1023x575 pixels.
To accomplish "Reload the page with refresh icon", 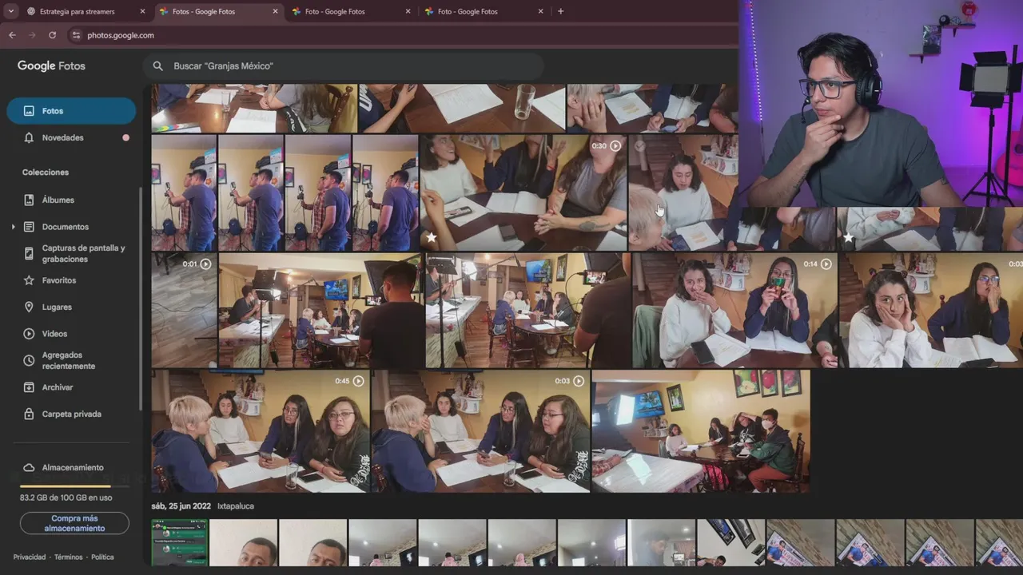I will pos(52,35).
